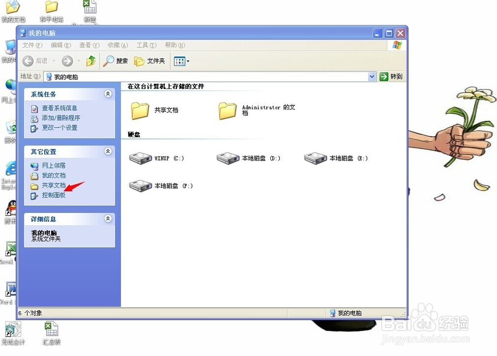The width and height of the screenshot is (497, 356).
Task: Open the 查看(V) menu
Action: pos(89,45)
